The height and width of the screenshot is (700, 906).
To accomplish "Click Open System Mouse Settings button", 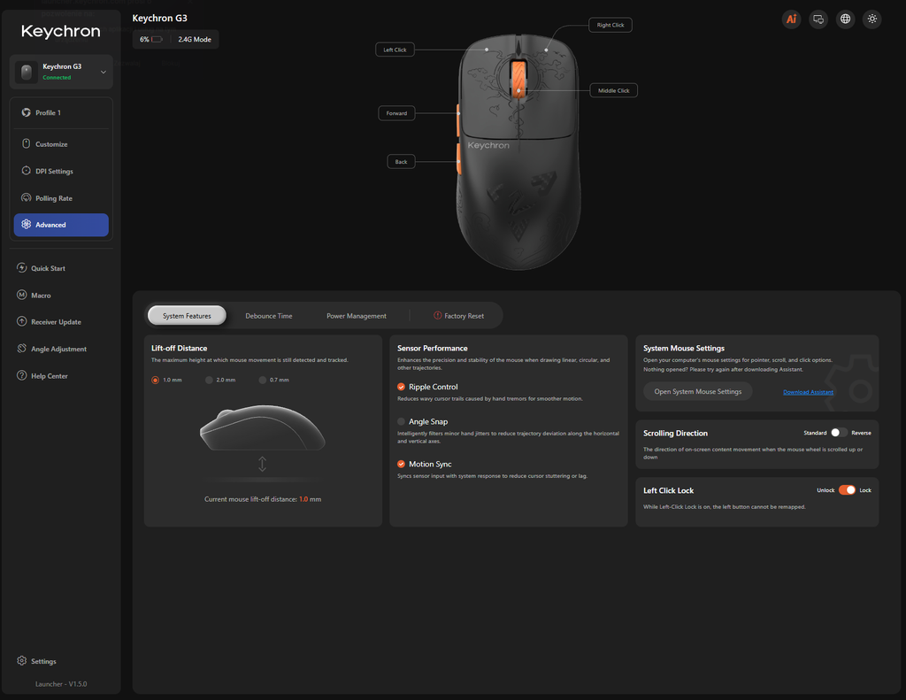I will tap(697, 391).
